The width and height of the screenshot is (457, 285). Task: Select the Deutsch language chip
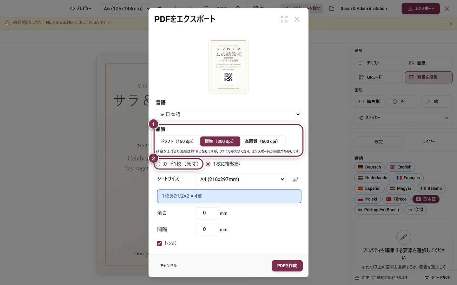click(x=369, y=167)
